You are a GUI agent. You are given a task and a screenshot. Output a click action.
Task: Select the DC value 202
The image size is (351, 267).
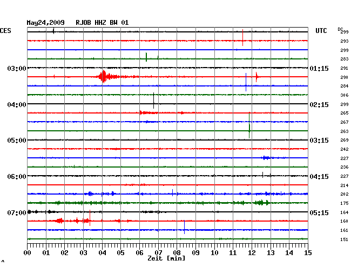point(345,194)
